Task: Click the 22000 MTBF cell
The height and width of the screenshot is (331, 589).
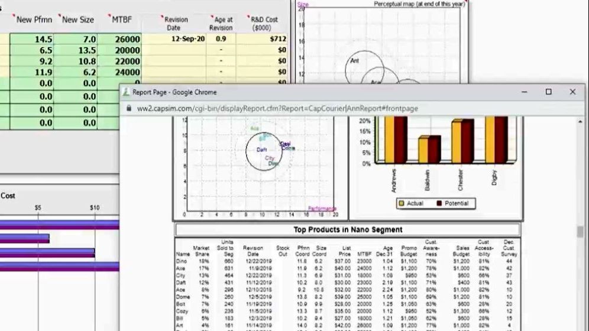Action: click(x=119, y=61)
